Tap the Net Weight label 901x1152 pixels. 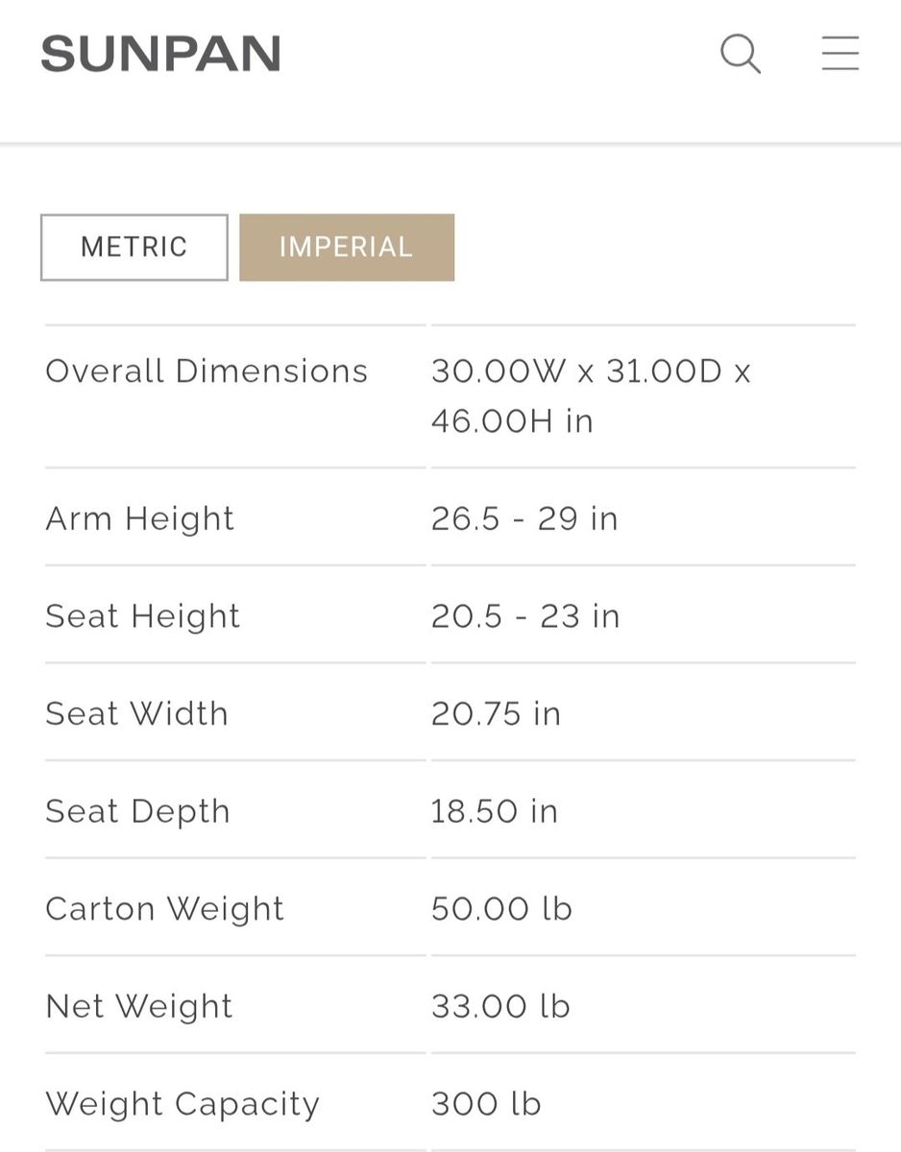coord(139,1006)
